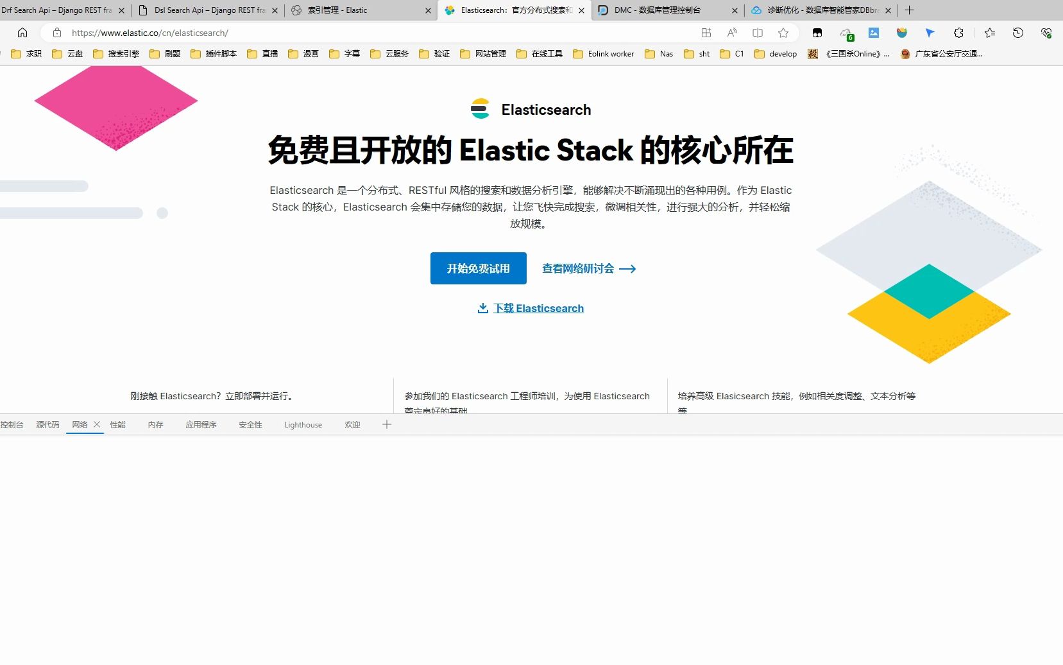1063x665 pixels.
Task: Open 欢迎 devtools tab
Action: [x=352, y=425]
